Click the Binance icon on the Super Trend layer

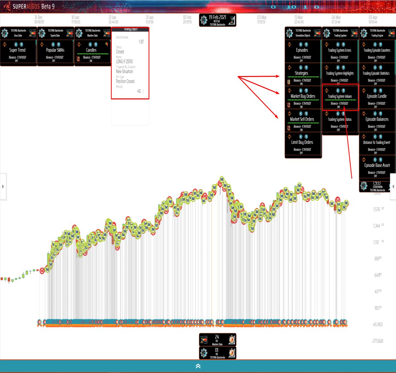(5, 44)
